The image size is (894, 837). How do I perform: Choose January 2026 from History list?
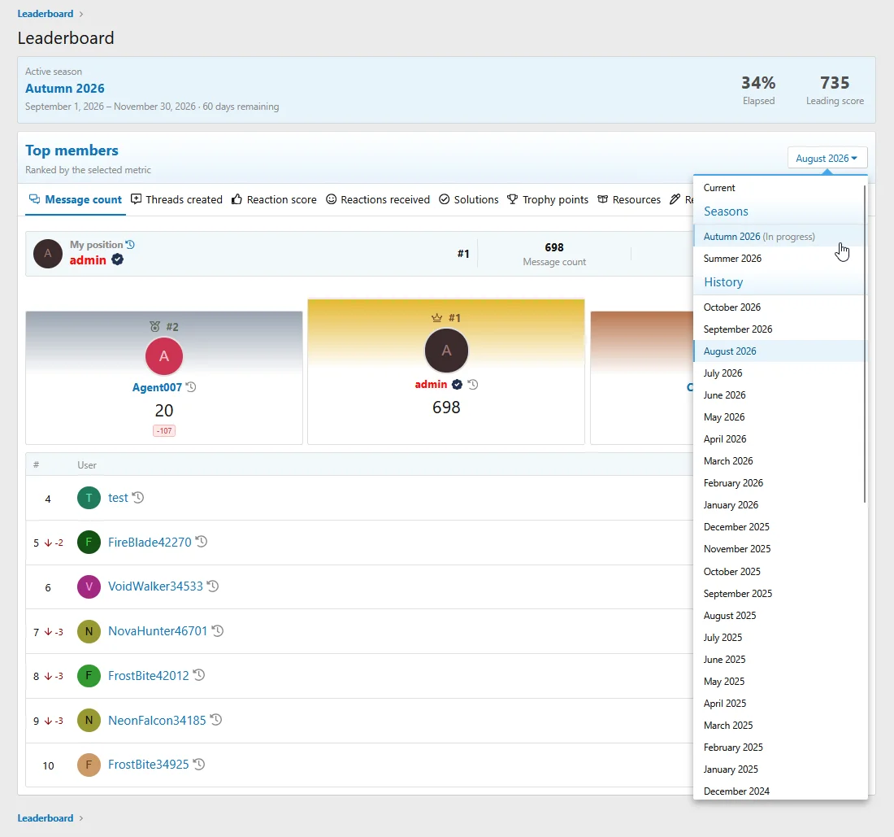(x=779, y=505)
